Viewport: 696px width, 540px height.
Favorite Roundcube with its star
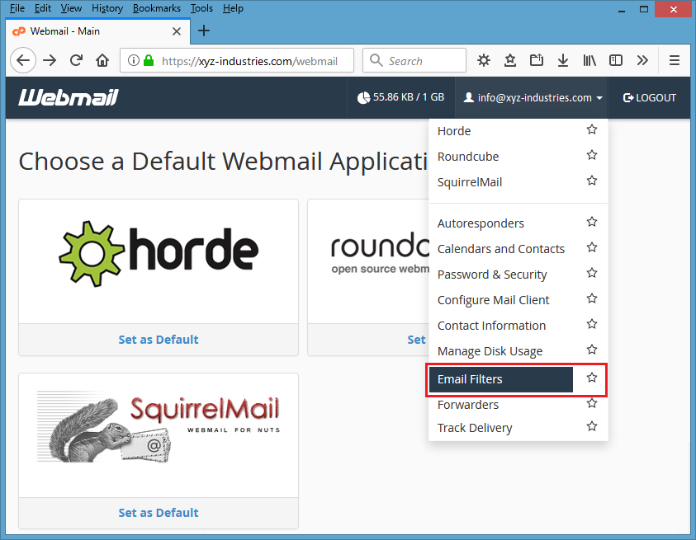tap(592, 155)
